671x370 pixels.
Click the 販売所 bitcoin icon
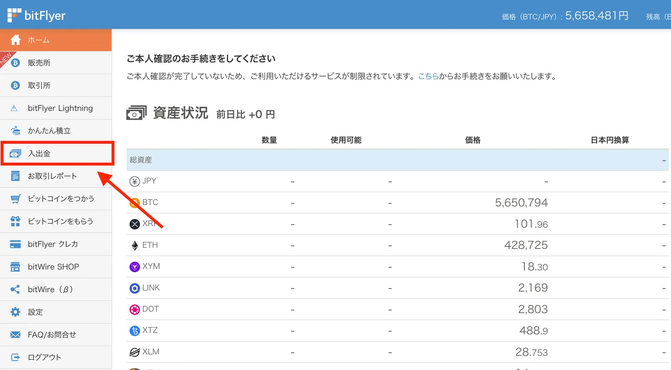pos(16,63)
